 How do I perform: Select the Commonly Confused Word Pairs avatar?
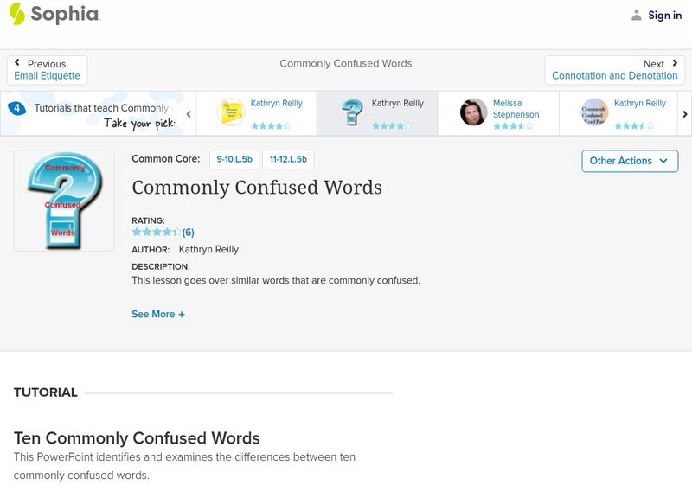(x=594, y=112)
